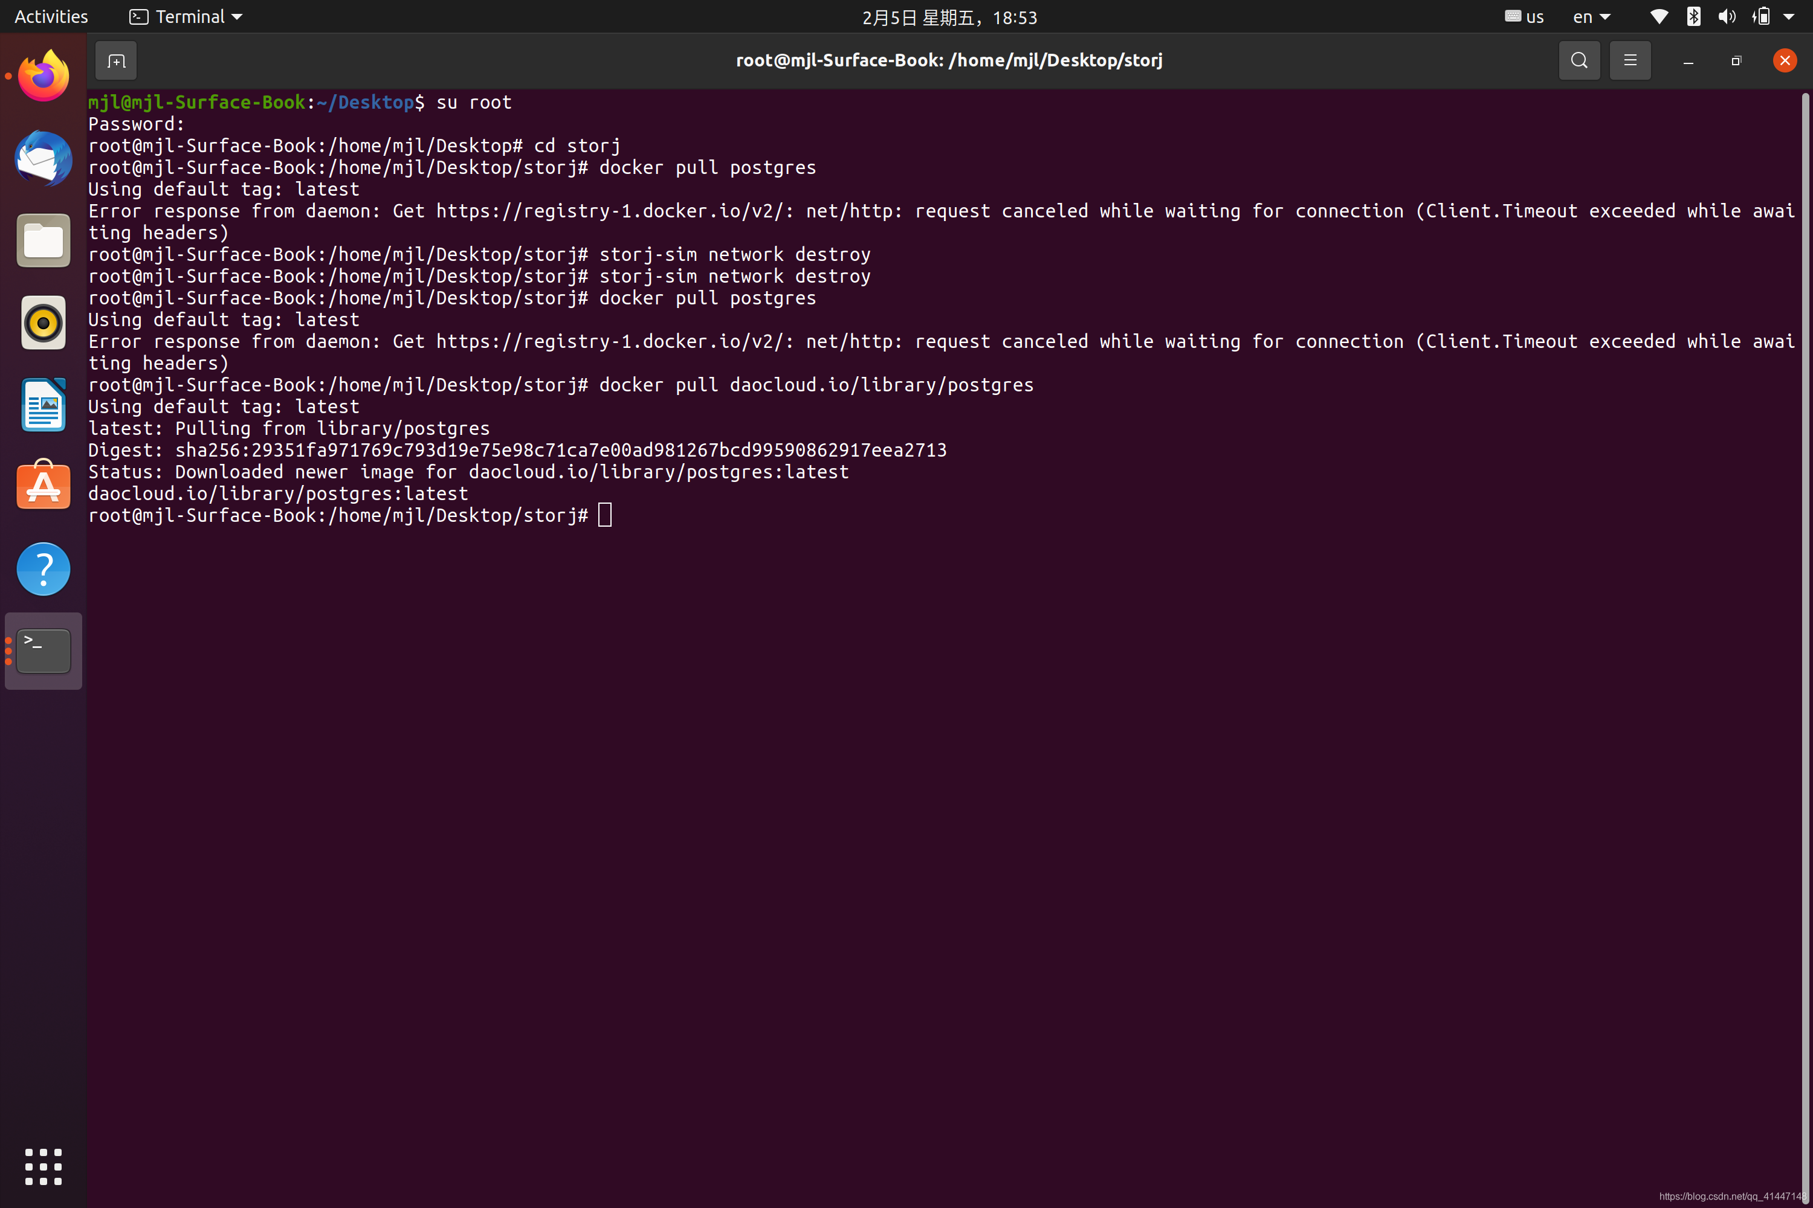Image resolution: width=1813 pixels, height=1208 pixels.
Task: Click the terminal prompt cursor
Action: tap(604, 515)
